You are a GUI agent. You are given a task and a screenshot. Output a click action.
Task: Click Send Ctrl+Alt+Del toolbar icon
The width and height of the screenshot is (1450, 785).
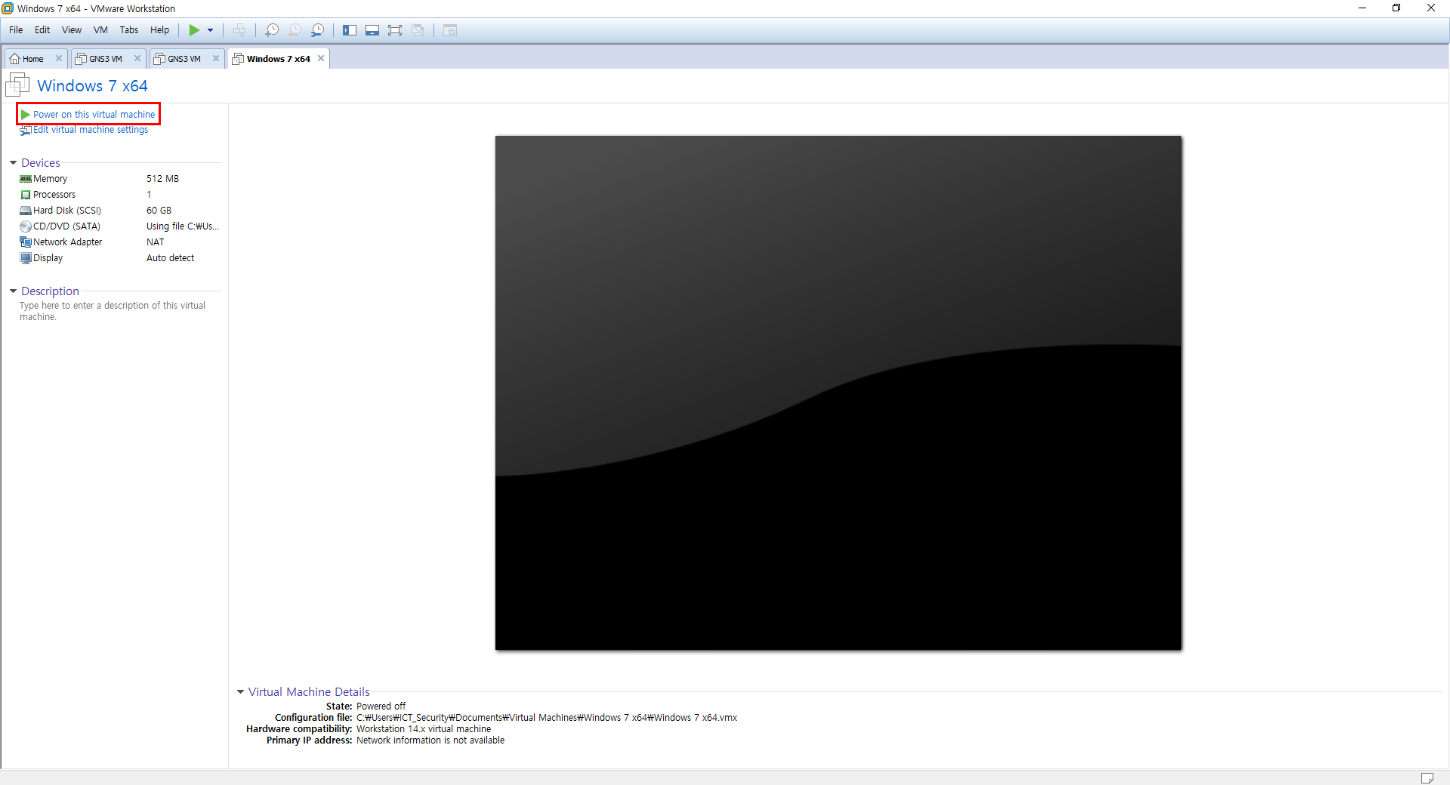(239, 30)
